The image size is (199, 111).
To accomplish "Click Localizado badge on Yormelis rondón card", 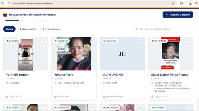I will (x=13, y=41).
